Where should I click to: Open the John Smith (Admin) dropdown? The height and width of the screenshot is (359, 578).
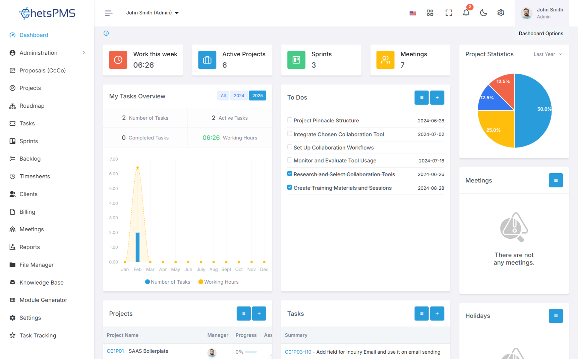tap(152, 13)
